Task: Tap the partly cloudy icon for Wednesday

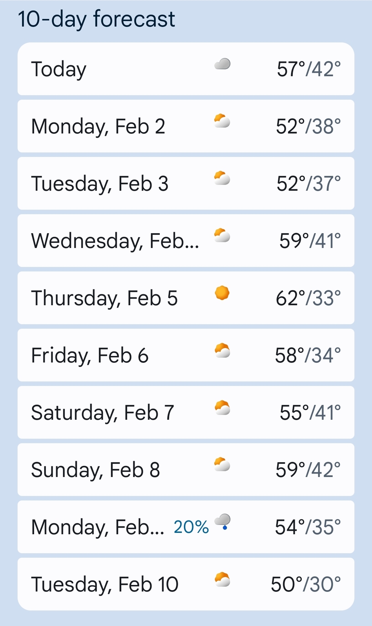Action: pos(222,236)
